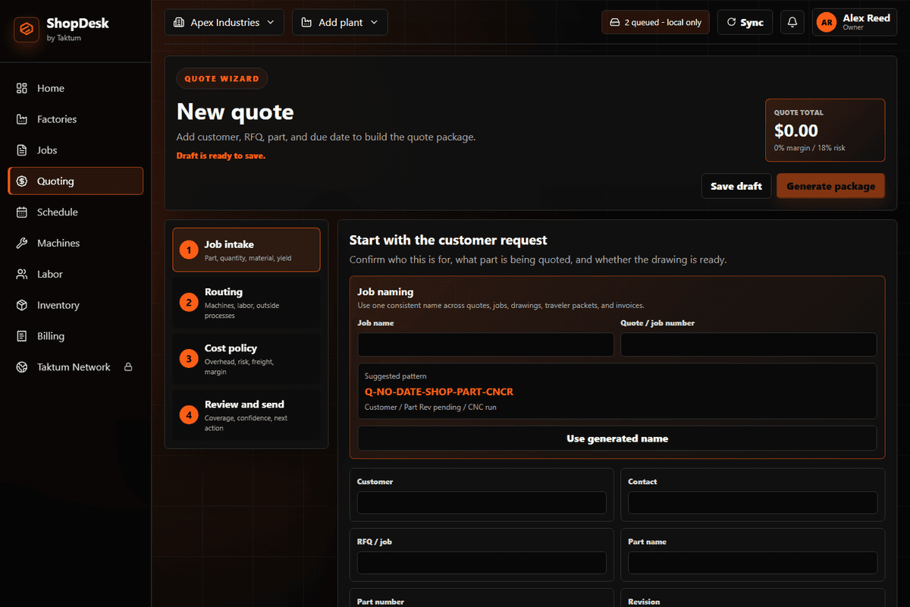Click into the Customer input field
910x607 pixels.
pos(482,502)
